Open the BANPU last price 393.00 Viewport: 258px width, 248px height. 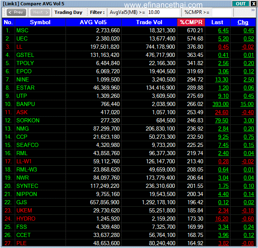pyautogui.click(x=220, y=104)
